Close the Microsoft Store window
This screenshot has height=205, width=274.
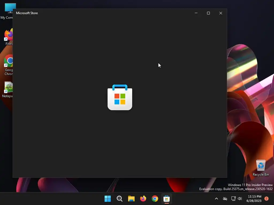(x=221, y=13)
